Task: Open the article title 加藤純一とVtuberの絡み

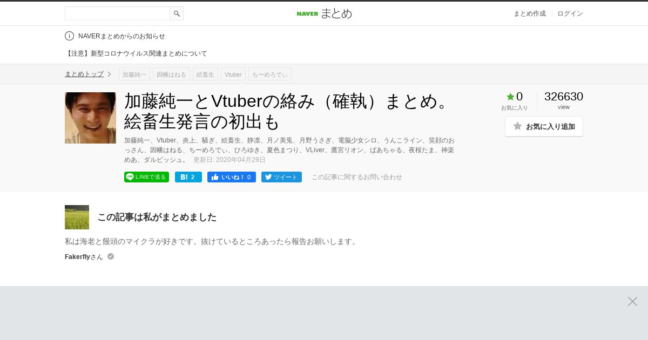Action: (289, 112)
